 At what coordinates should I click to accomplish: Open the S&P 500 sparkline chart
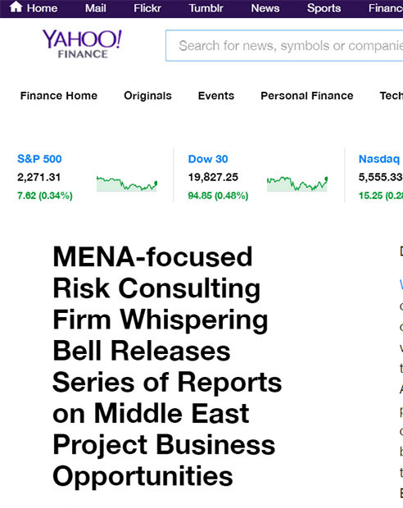point(127,184)
